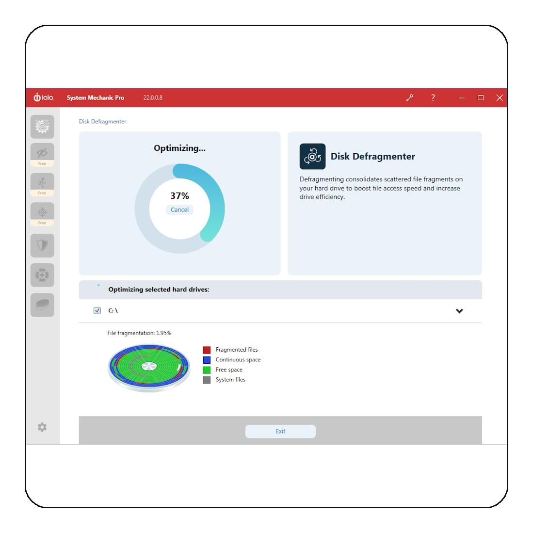This screenshot has height=533, width=533.
Task: Click 'File fragmentation: 1.95%' text
Action: (x=139, y=333)
